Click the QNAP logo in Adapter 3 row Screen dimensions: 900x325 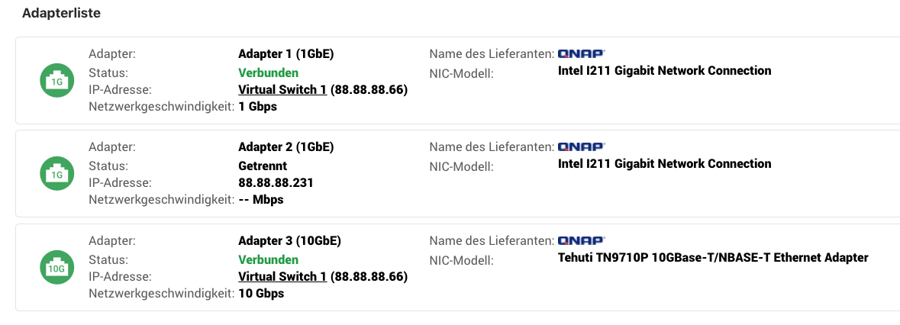pyautogui.click(x=582, y=240)
